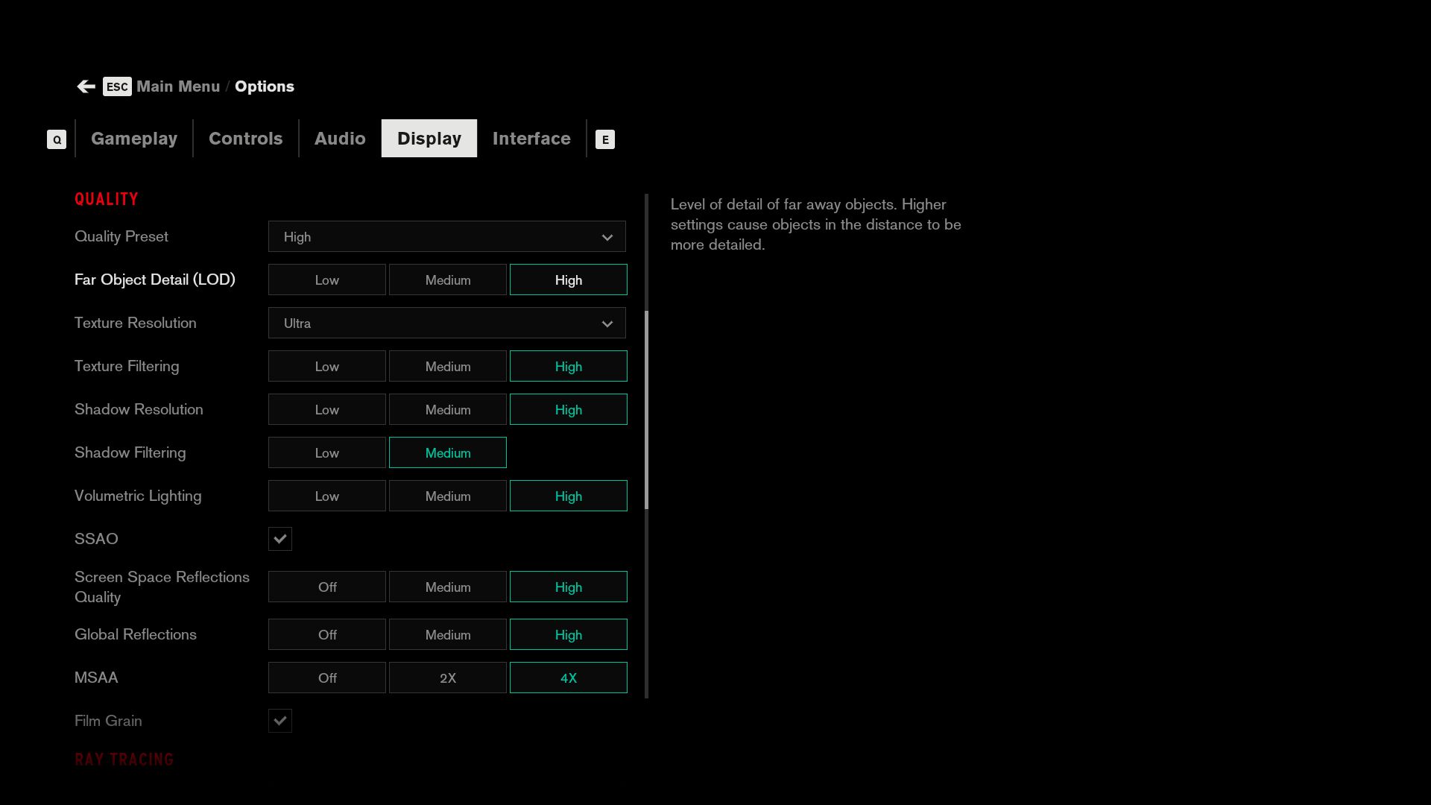Set Shadow Filtering to Low
This screenshot has width=1431, height=805.
pos(326,453)
